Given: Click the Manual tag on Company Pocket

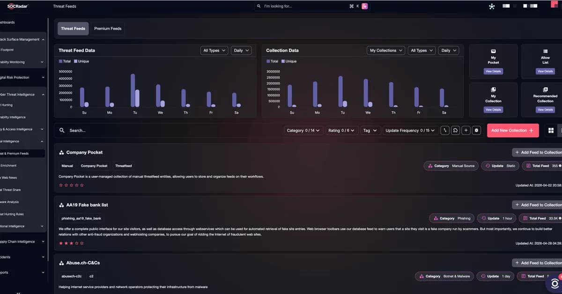Looking at the screenshot, I should tap(67, 166).
